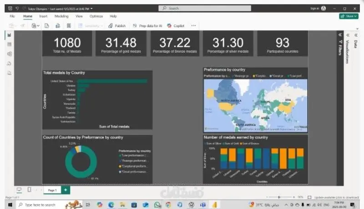Expand the Visualizations pane chevron
The width and height of the screenshot is (364, 209).
pos(348,35)
